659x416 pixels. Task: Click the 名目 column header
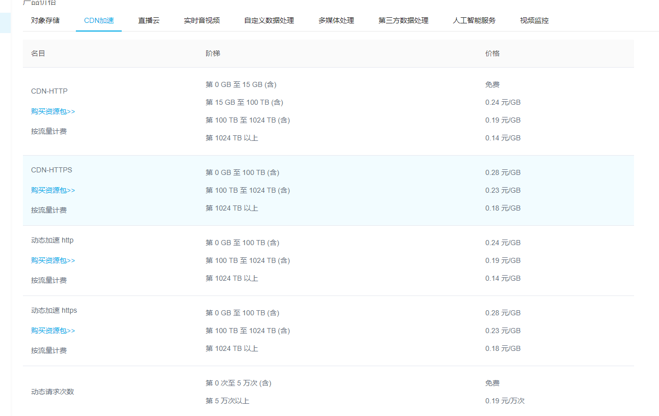click(x=38, y=53)
